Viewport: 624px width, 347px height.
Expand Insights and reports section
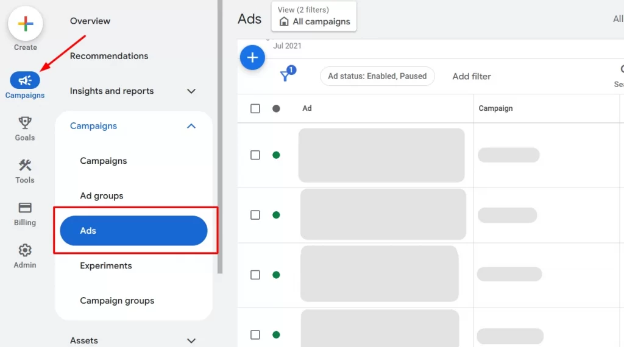(191, 91)
